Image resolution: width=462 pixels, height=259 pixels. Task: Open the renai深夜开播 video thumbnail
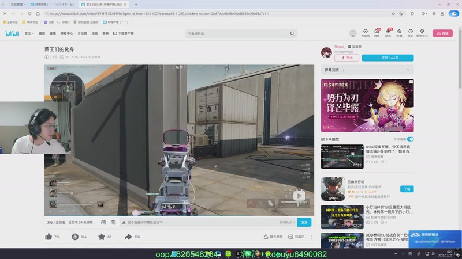342,157
